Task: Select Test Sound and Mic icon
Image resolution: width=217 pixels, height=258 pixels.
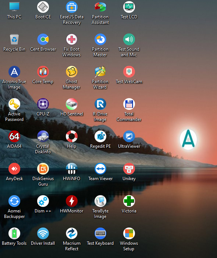Action: [129, 39]
